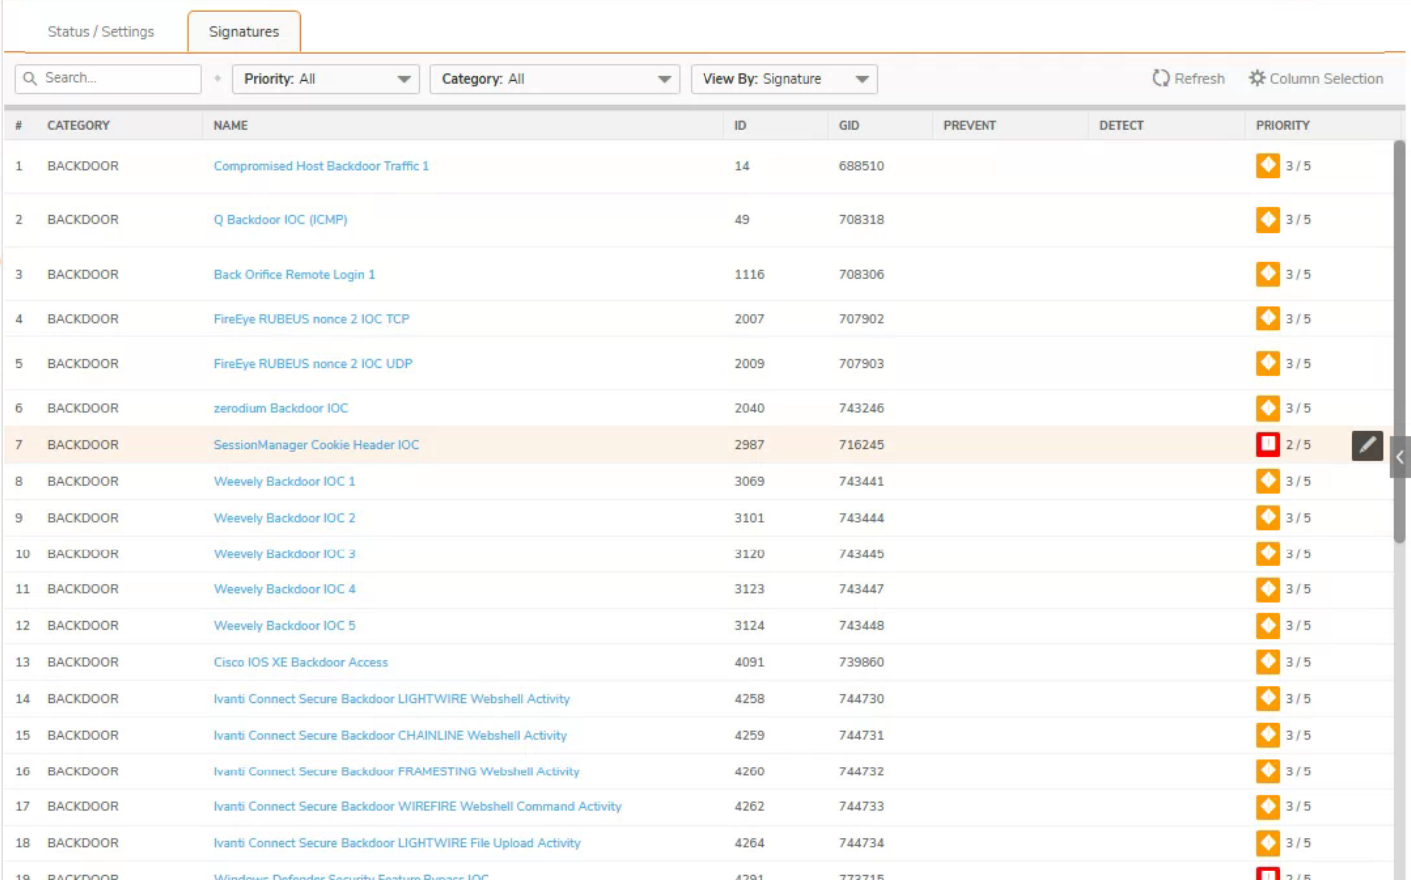Click into the Search input field
1411x880 pixels.
click(118, 78)
